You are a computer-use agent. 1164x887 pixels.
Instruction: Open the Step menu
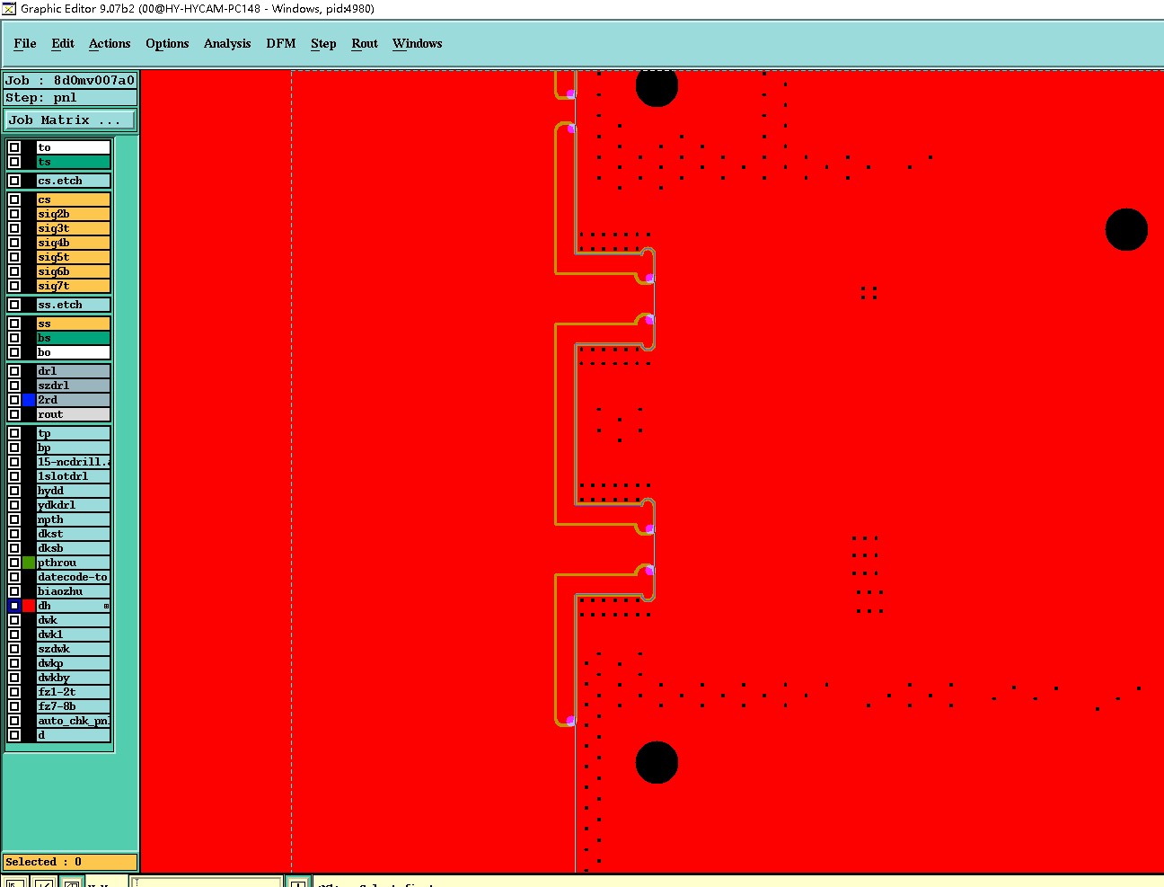tap(323, 43)
